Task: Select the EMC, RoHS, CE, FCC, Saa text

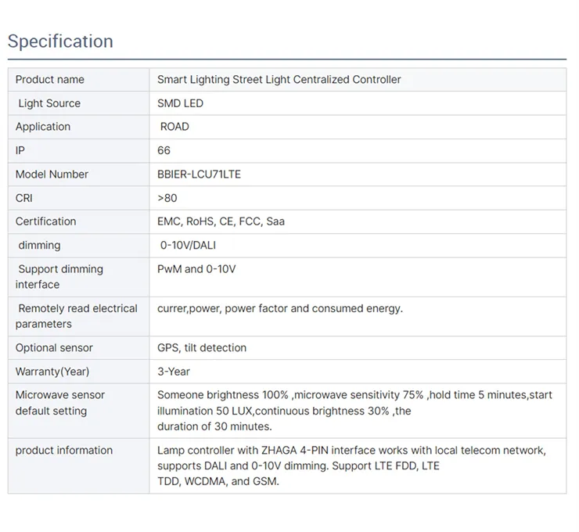Action: (x=221, y=221)
